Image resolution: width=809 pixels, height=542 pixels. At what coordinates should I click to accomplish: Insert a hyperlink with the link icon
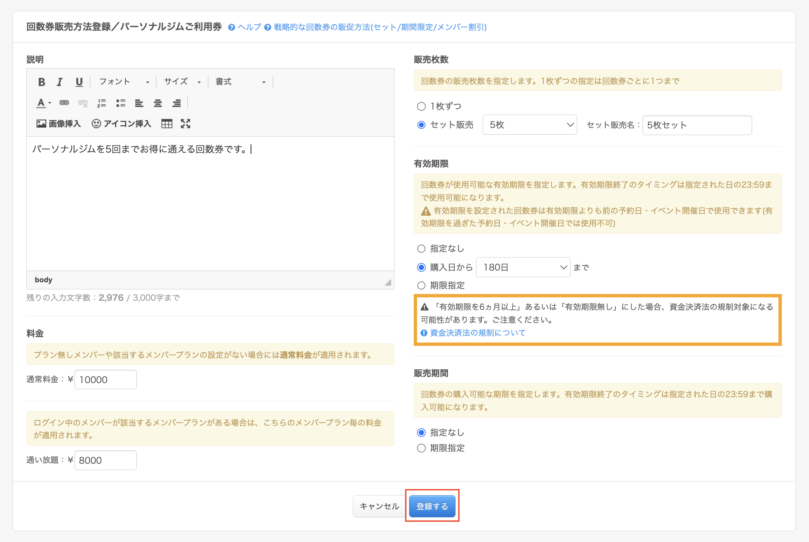click(64, 103)
